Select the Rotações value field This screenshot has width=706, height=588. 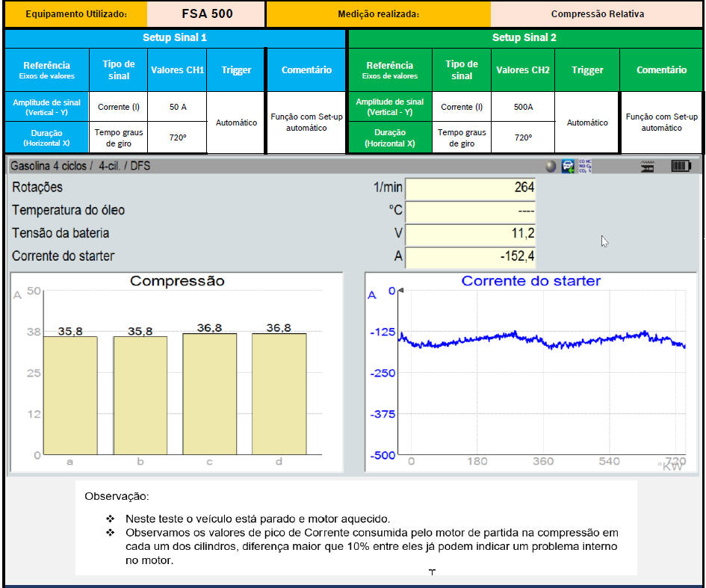470,188
